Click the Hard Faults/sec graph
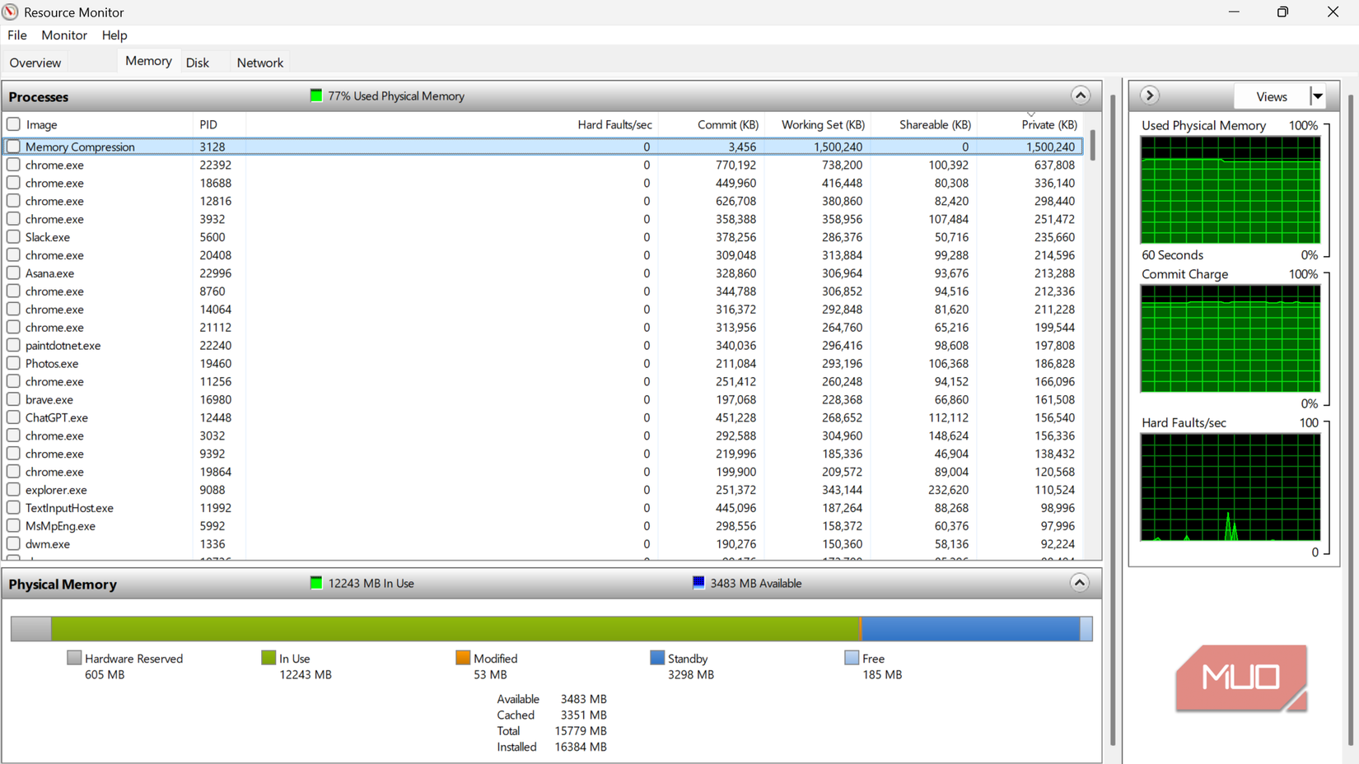1359x764 pixels. (1231, 487)
